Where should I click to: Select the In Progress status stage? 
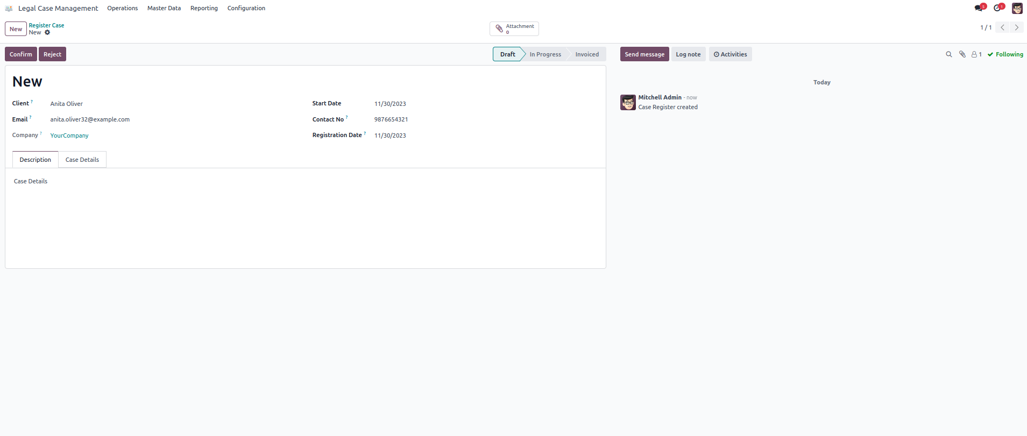[545, 54]
